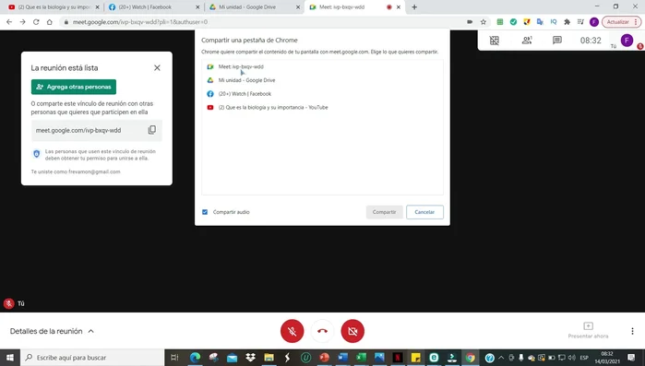Viewport: 645px width, 366px height.
Task: Open the media controls icon
Action: pos(580,22)
